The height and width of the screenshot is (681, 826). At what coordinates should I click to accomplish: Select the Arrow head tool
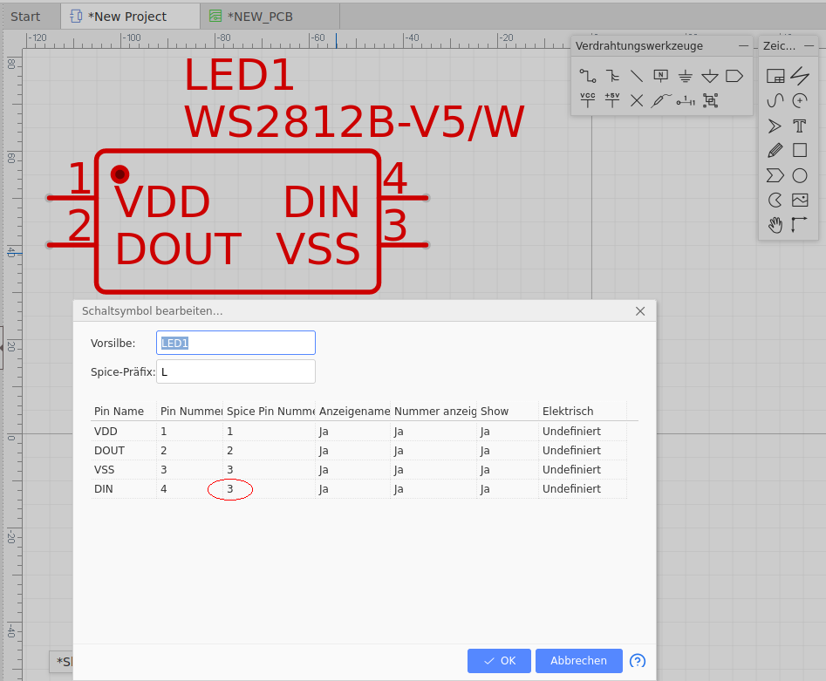(x=775, y=126)
